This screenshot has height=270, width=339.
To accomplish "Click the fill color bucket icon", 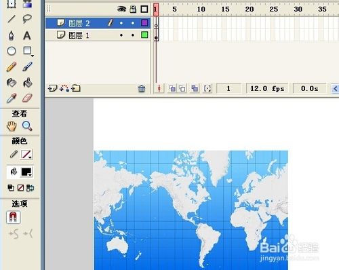I will (x=14, y=172).
